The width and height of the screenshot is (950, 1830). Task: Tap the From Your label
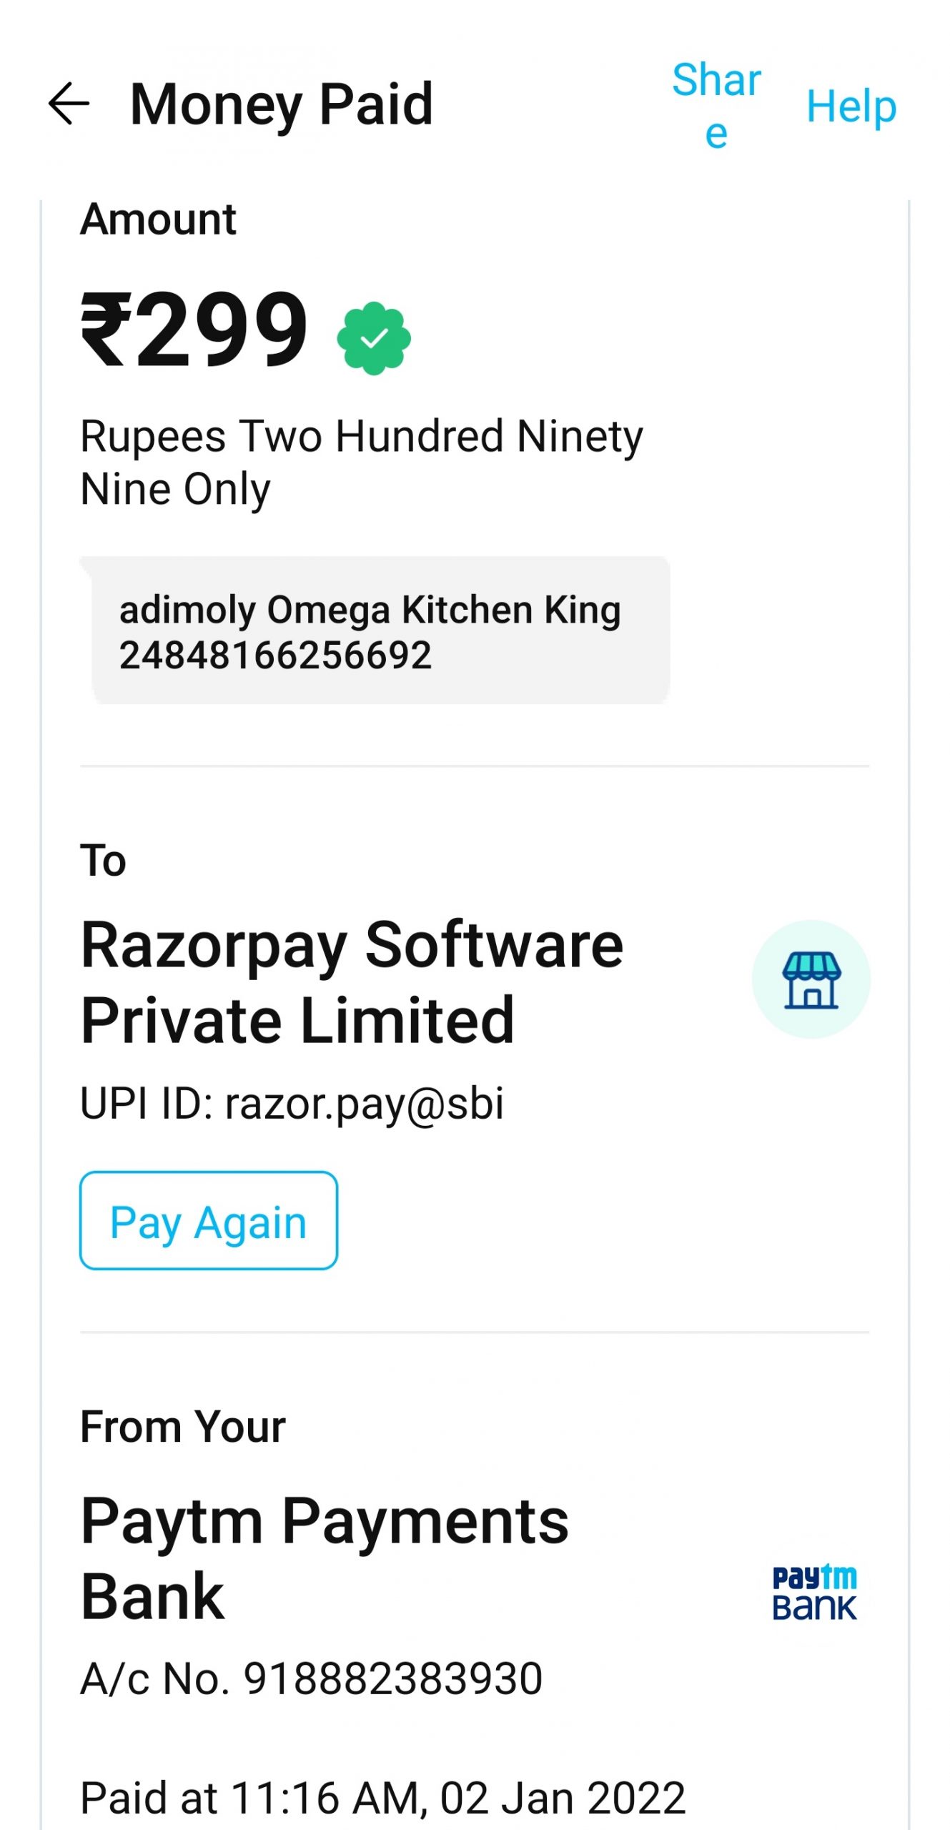(x=183, y=1426)
